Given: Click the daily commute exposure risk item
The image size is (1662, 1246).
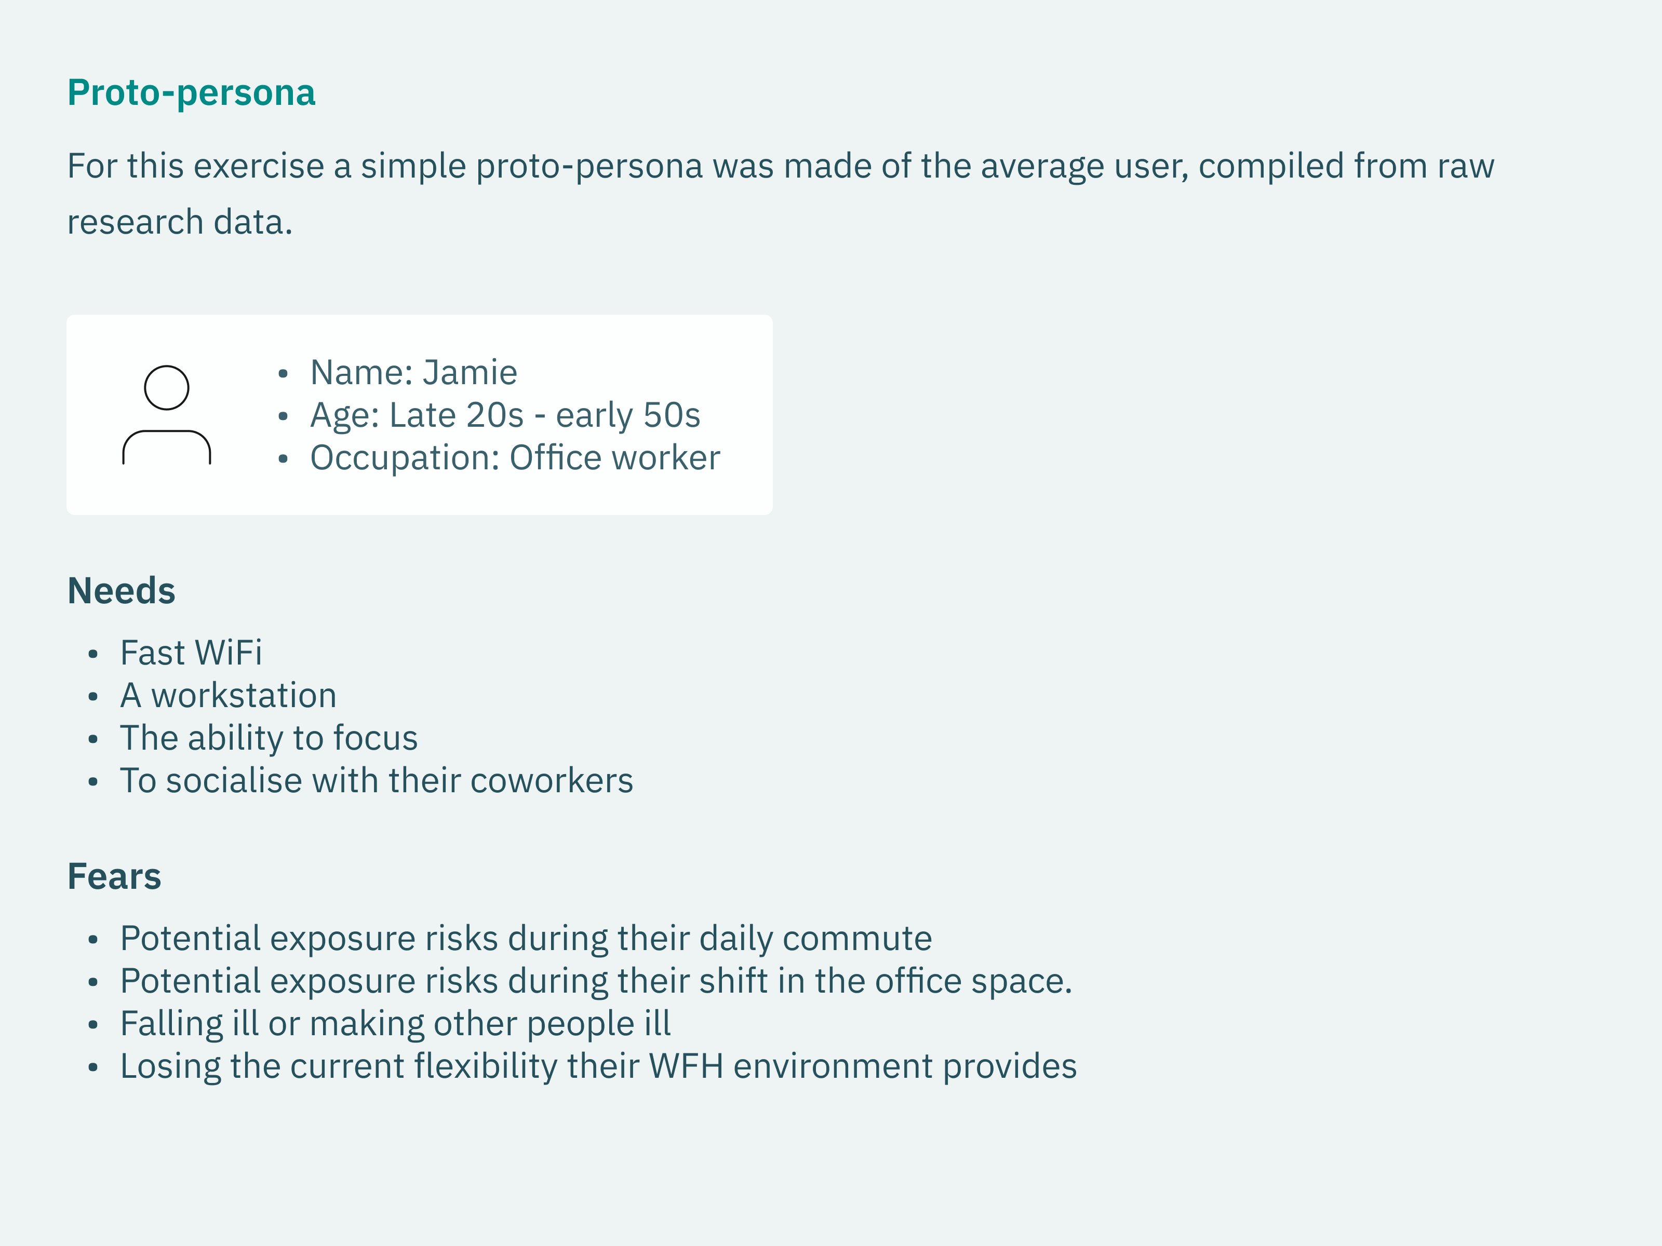Looking at the screenshot, I should click(x=526, y=940).
